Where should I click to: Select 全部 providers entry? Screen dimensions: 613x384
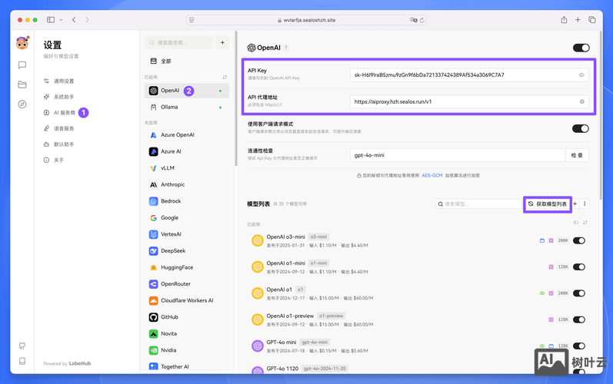click(187, 61)
